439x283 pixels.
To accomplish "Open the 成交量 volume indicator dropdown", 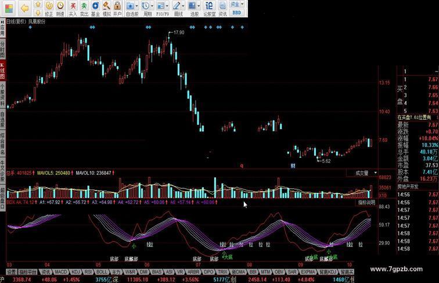I will [x=362, y=173].
